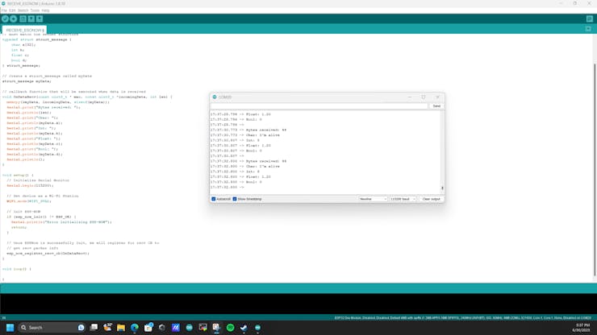Click the 'memcpy(&myData, incomingData' code line
The width and height of the screenshot is (597, 335).
(x=58, y=102)
